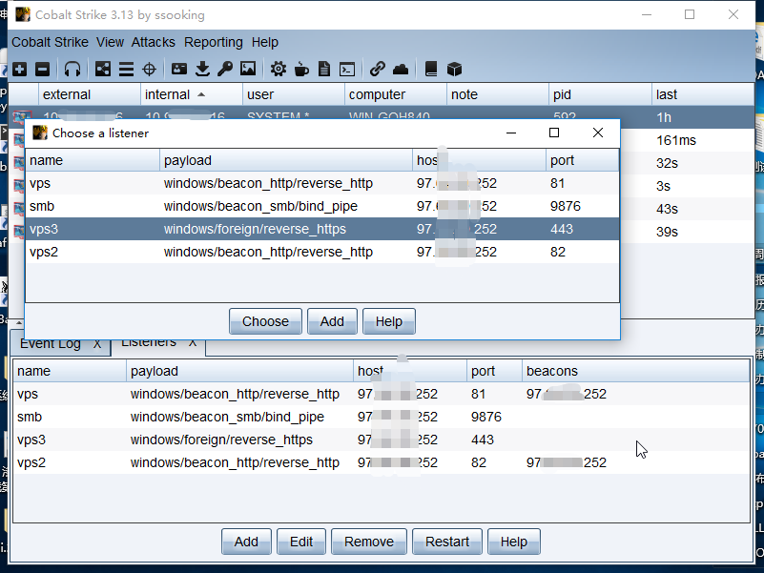Screen dimensions: 764x573
Task: Switch to the Session Table list icon
Action: click(x=126, y=70)
